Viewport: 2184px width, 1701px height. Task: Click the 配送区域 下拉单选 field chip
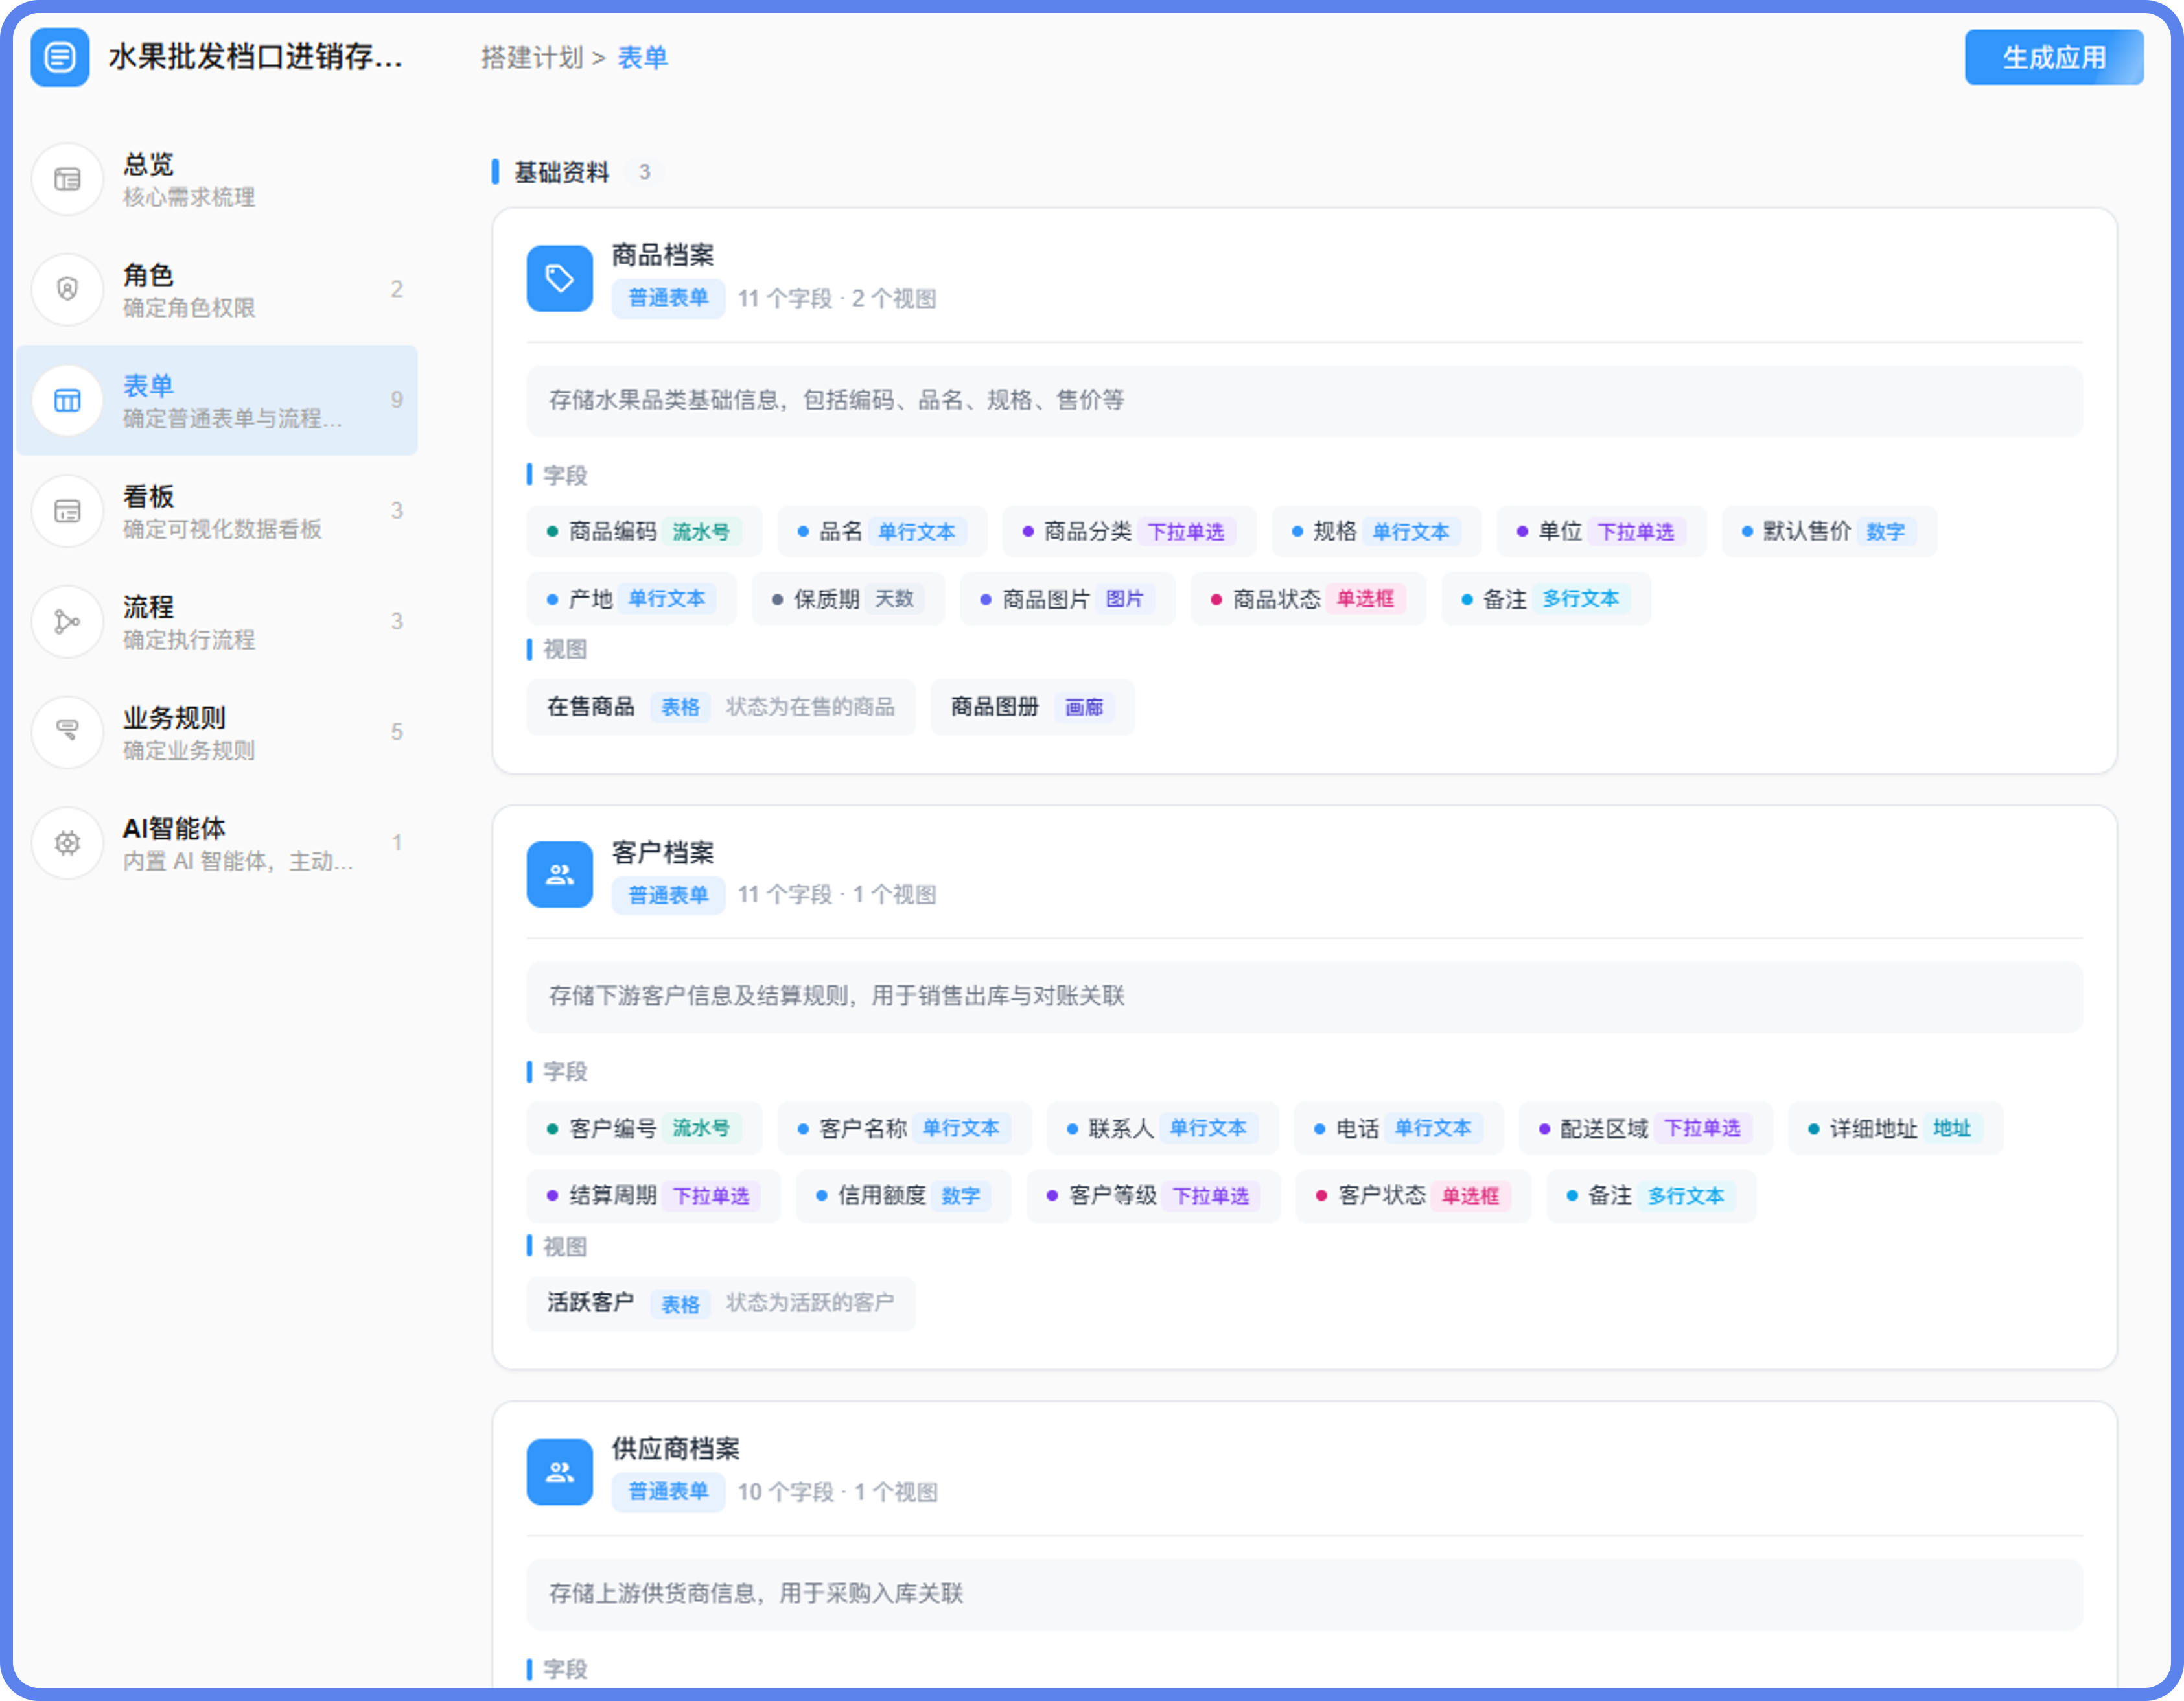point(1645,1128)
